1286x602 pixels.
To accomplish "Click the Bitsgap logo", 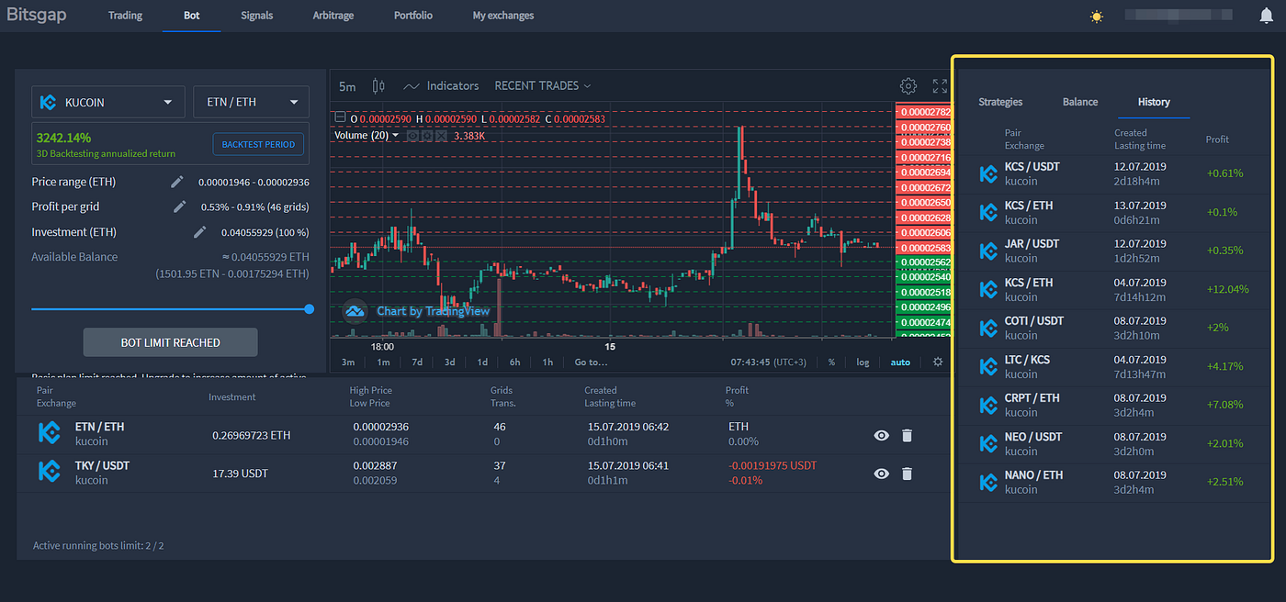I will coord(37,16).
